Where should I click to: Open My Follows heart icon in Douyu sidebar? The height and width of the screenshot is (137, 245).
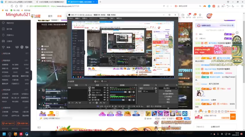coord(3,23)
